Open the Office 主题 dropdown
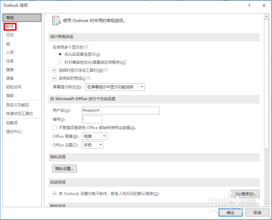Viewport: 272px width, 220px height. [92, 145]
